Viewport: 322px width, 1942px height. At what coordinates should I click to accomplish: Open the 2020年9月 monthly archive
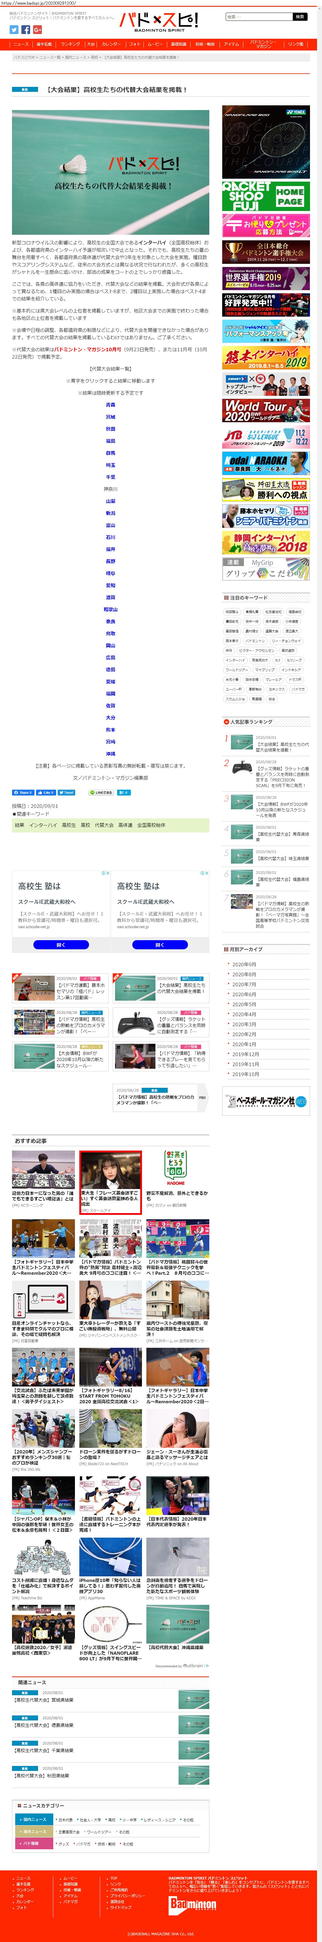pos(244,964)
